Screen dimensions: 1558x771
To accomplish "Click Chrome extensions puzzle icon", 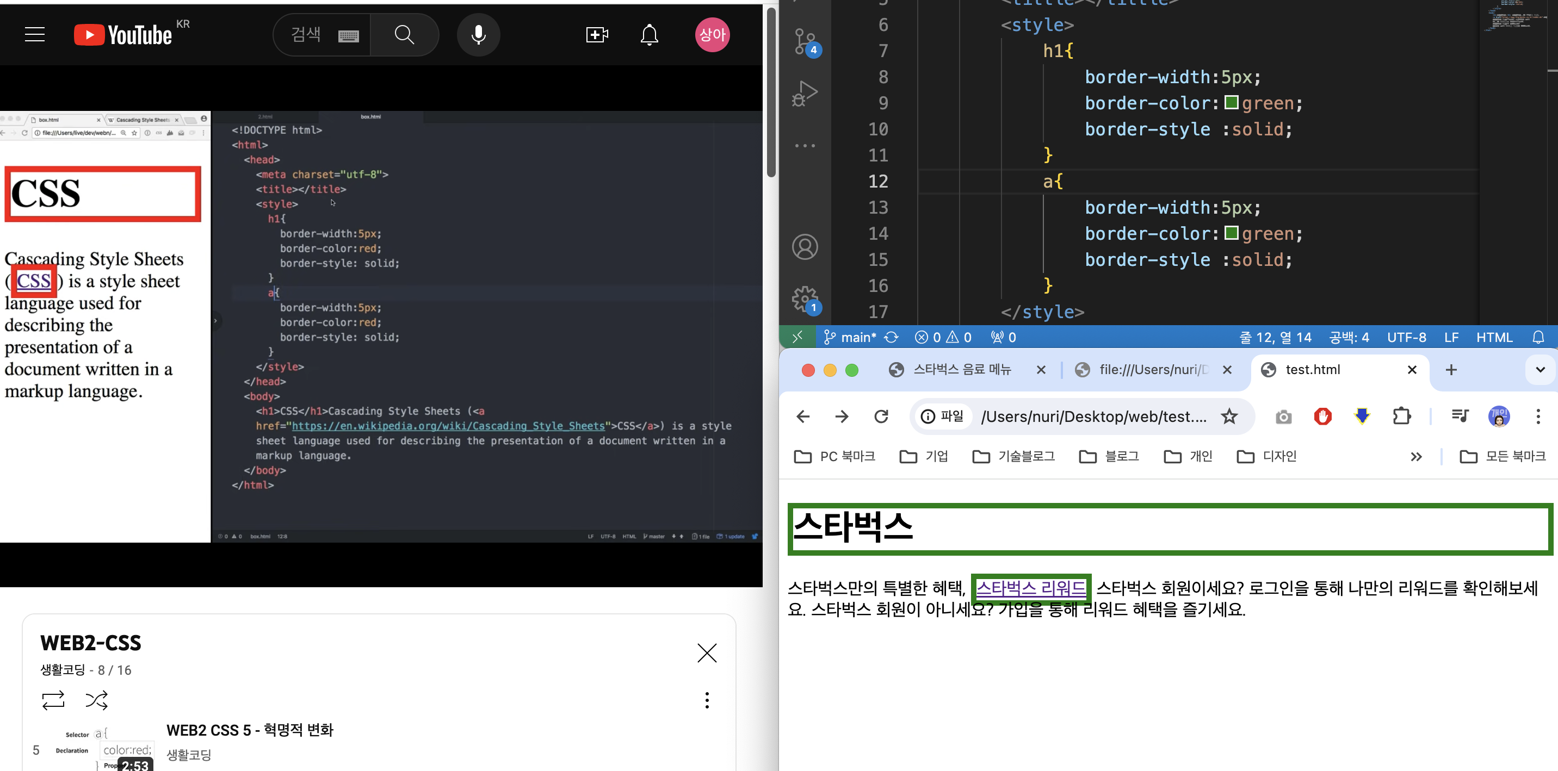I will coord(1401,416).
